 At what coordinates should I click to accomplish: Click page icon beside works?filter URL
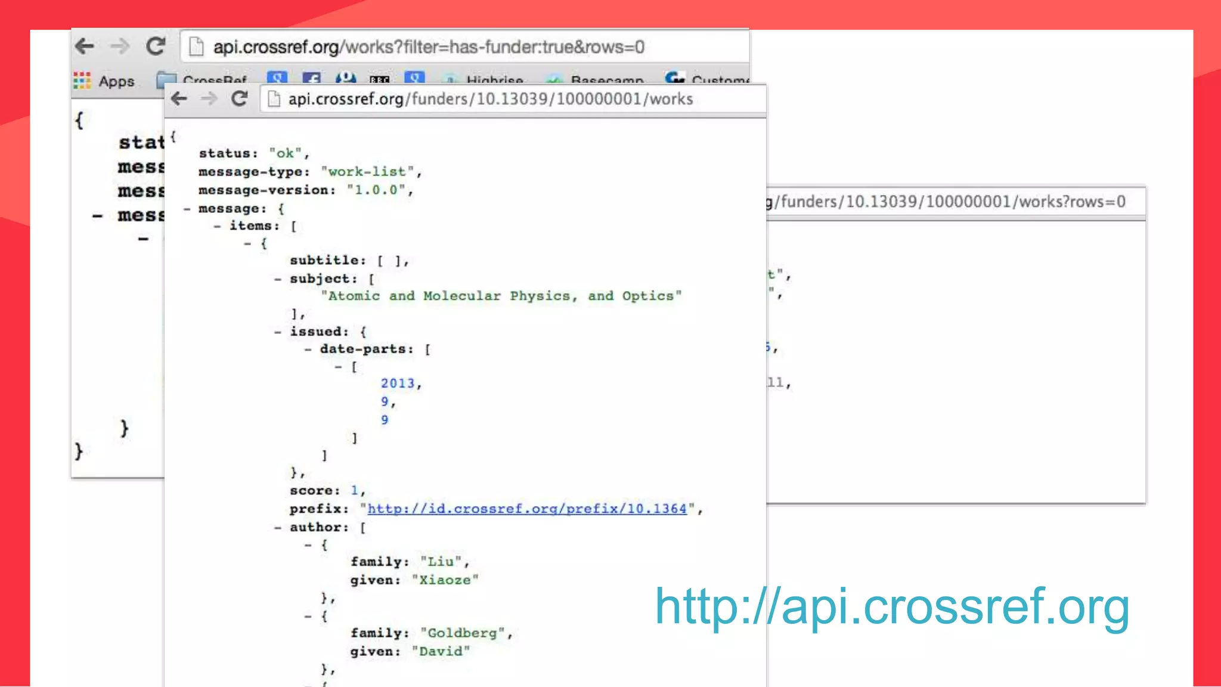point(196,47)
